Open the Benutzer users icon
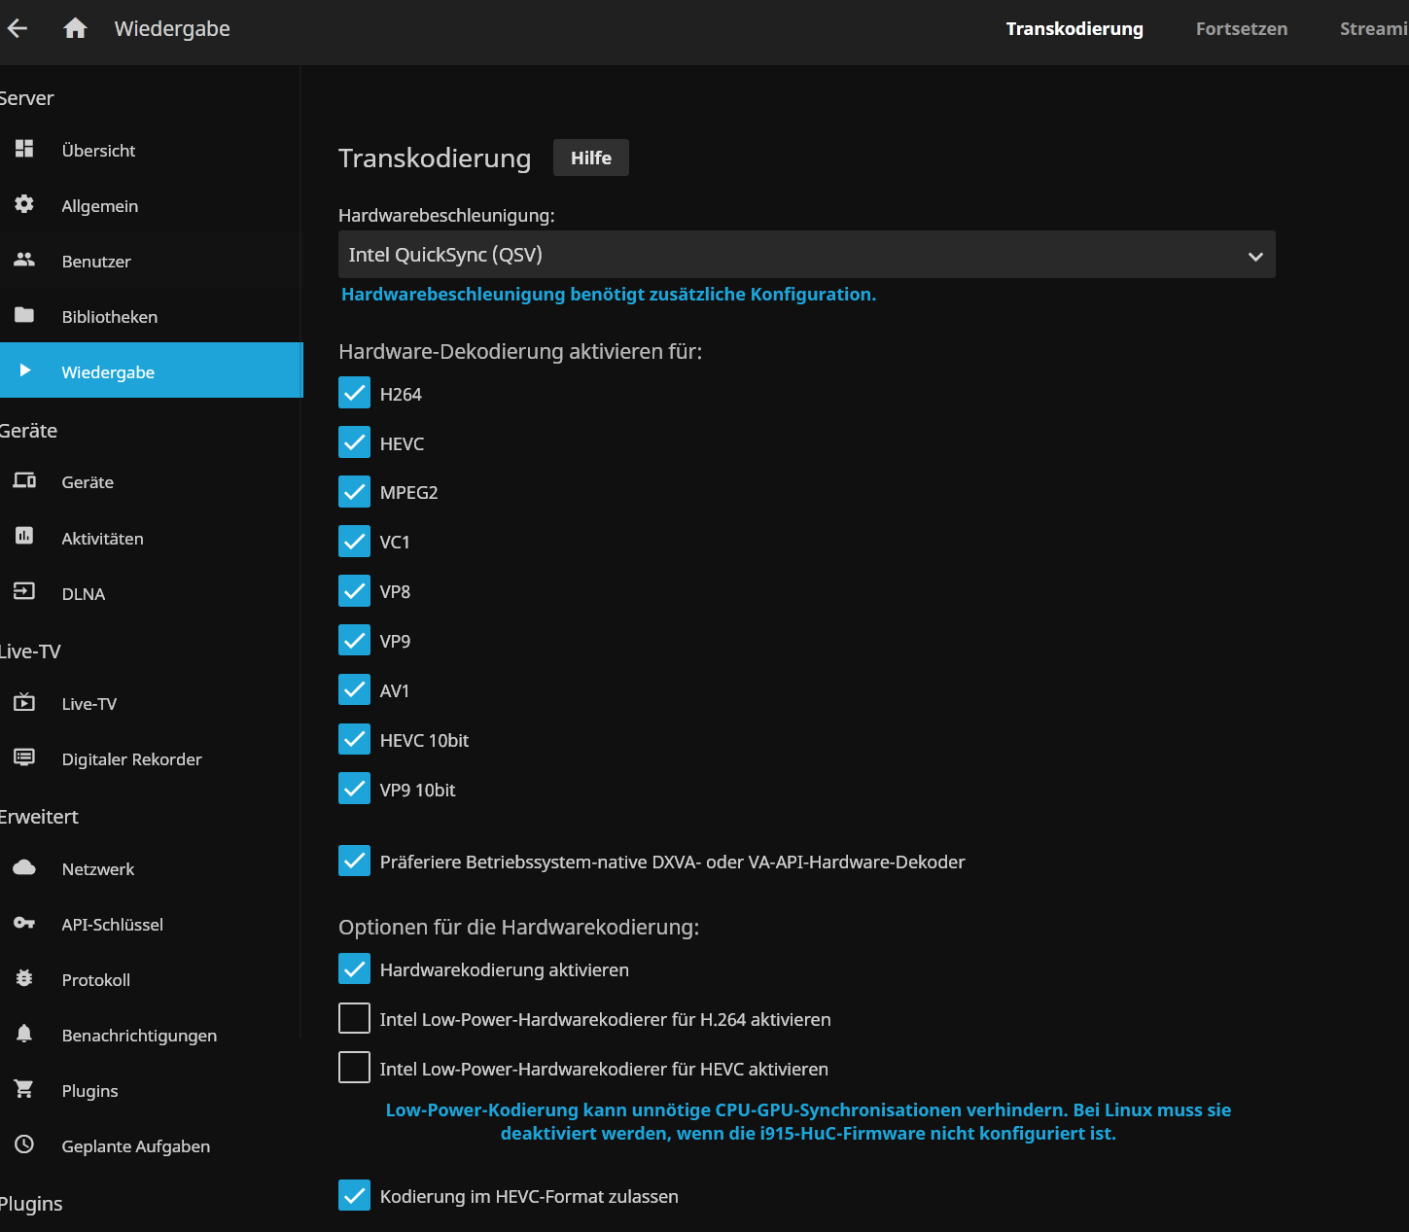 pos(24,260)
